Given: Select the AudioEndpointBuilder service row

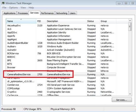Looking at the screenshot, I should click(x=61, y=43).
